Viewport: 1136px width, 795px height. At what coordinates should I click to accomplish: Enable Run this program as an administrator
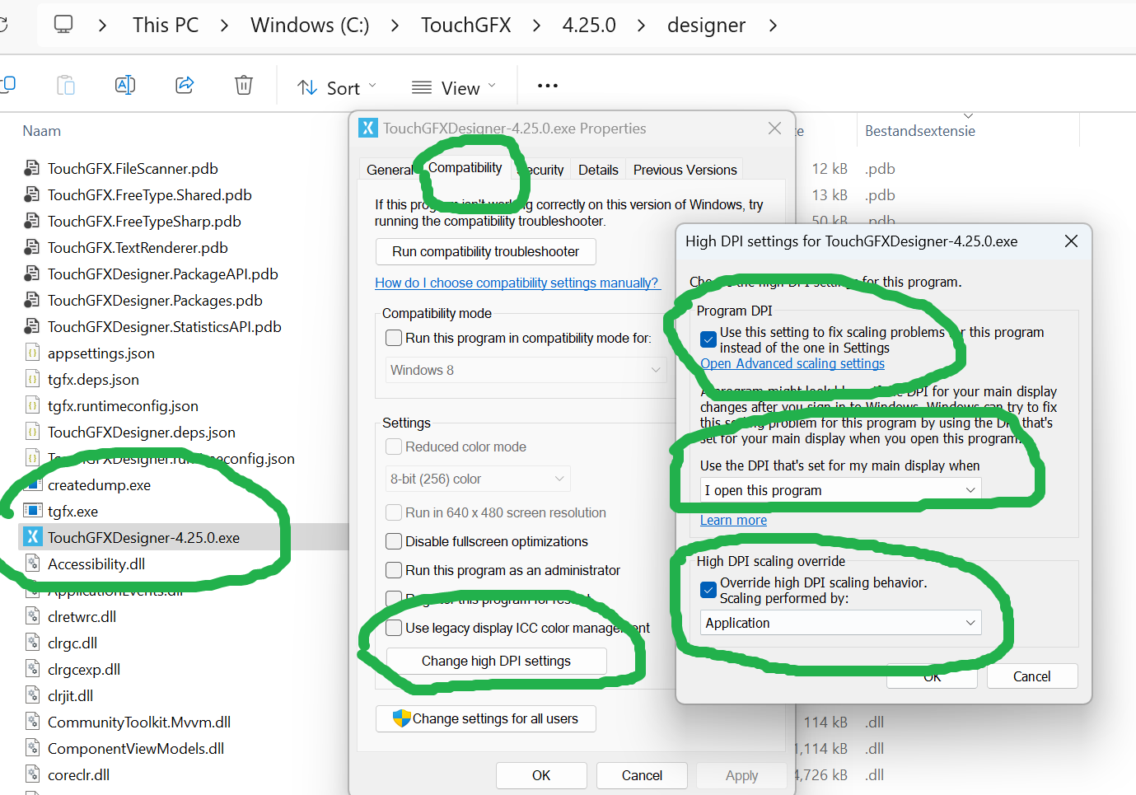[x=393, y=570]
